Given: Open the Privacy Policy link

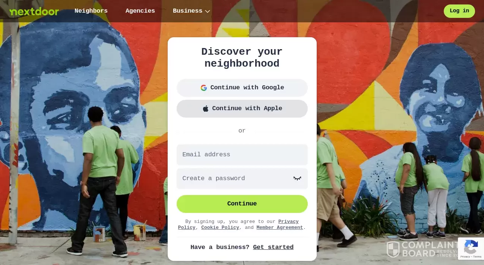Looking at the screenshot, I should point(238,224).
